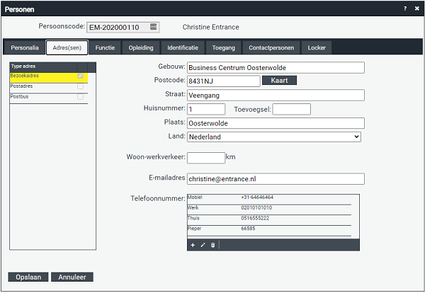Image resolution: width=425 pixels, height=293 pixels.
Task: Open the Identificatie tab
Action: pyautogui.click(x=183, y=47)
